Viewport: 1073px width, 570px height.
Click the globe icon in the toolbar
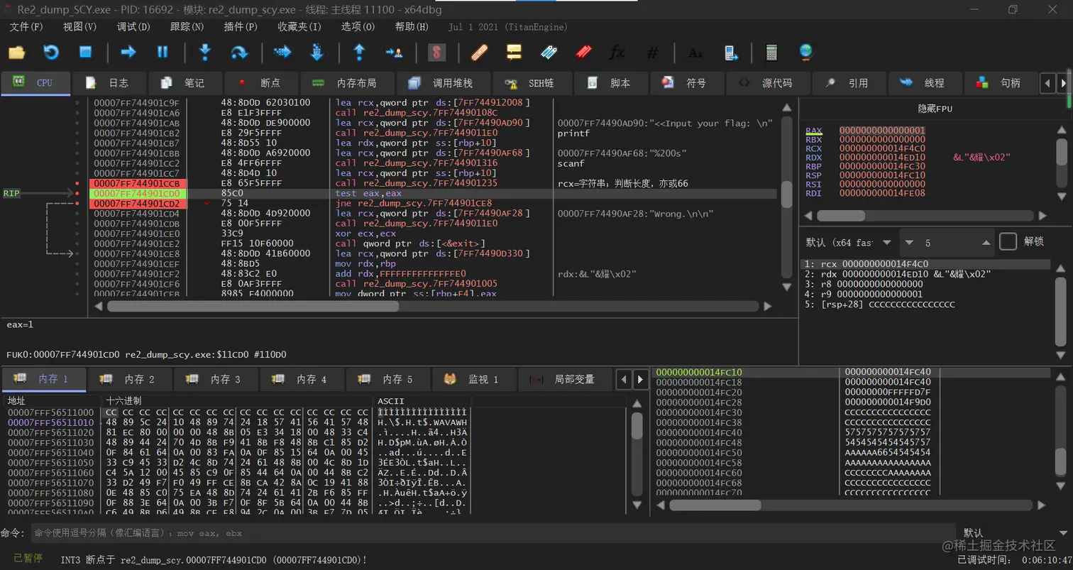click(x=806, y=53)
